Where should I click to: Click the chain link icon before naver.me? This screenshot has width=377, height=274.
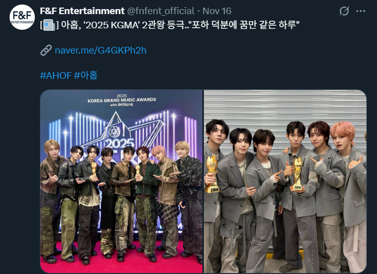pos(46,50)
